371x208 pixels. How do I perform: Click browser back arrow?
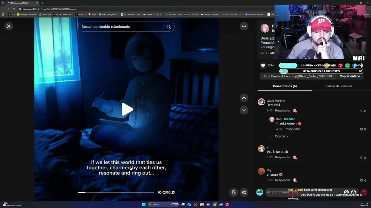tap(3, 9)
